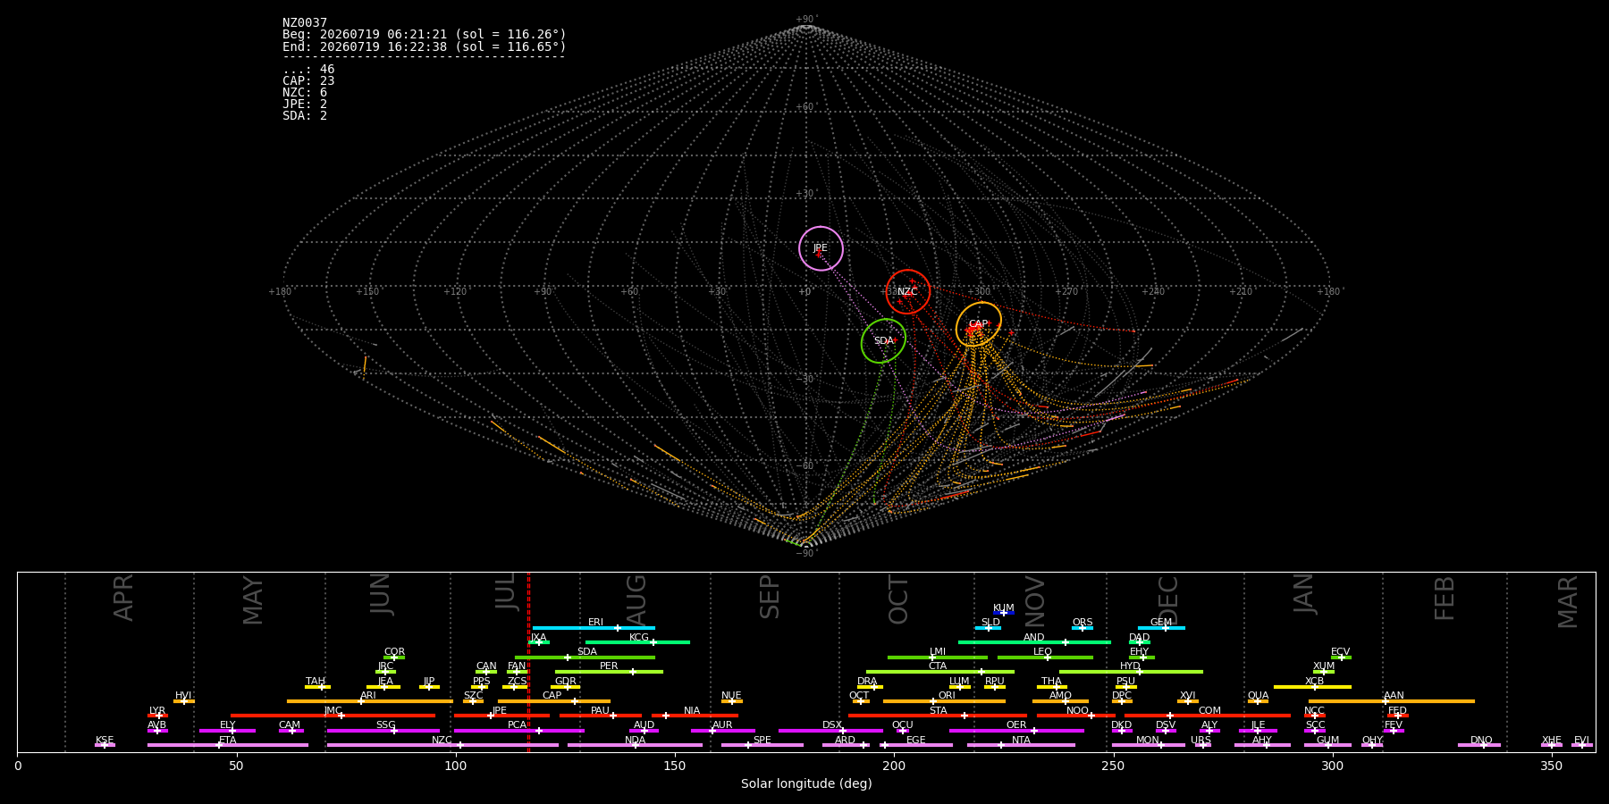
Task: Select the NOO shower bar label in timeline
Action: (1077, 711)
